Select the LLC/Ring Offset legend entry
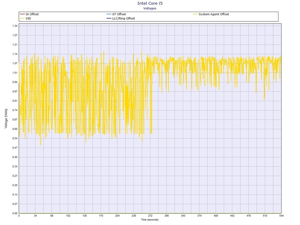300x225 pixels. pos(121,18)
